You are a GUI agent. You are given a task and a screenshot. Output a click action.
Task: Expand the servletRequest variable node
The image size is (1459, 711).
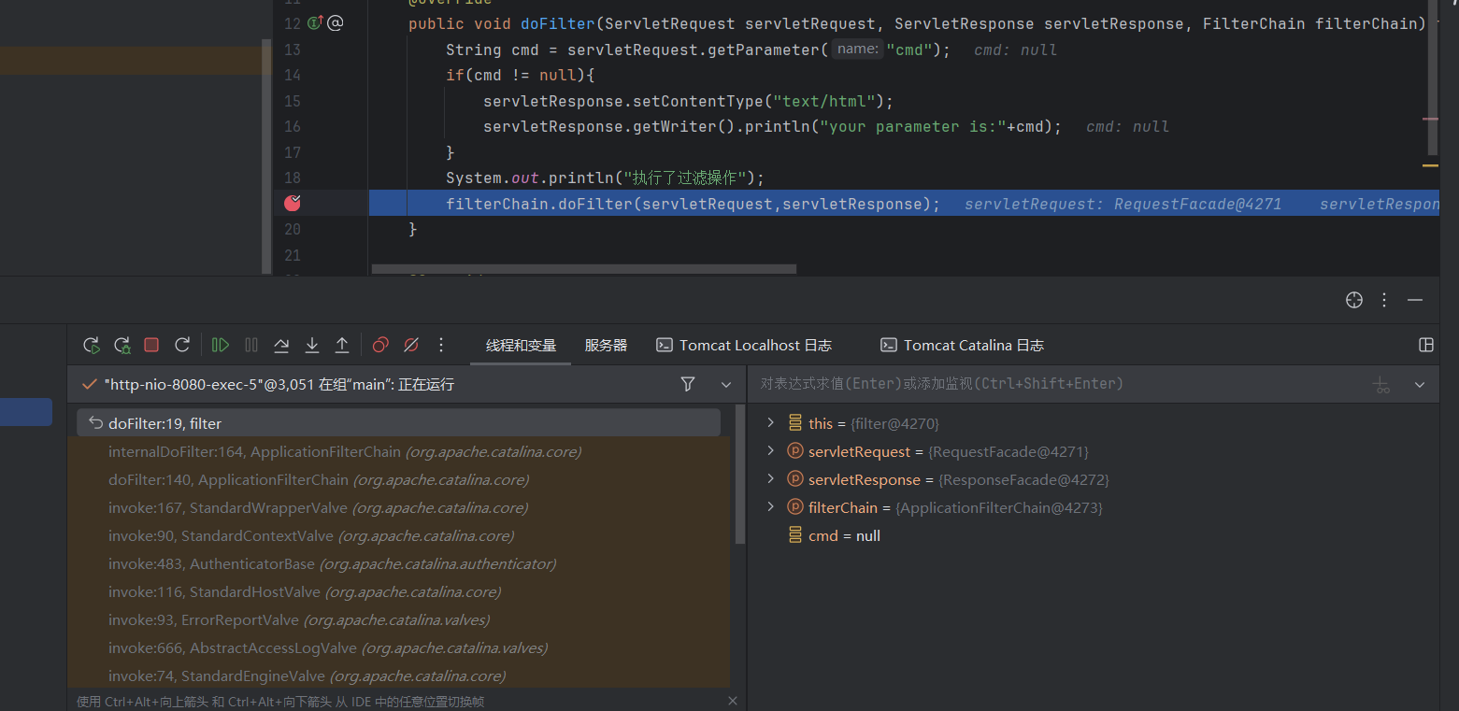[x=770, y=451]
